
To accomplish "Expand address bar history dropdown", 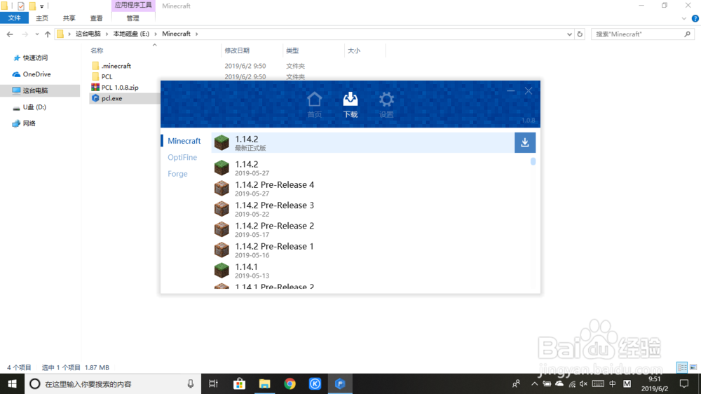I will tap(569, 34).
